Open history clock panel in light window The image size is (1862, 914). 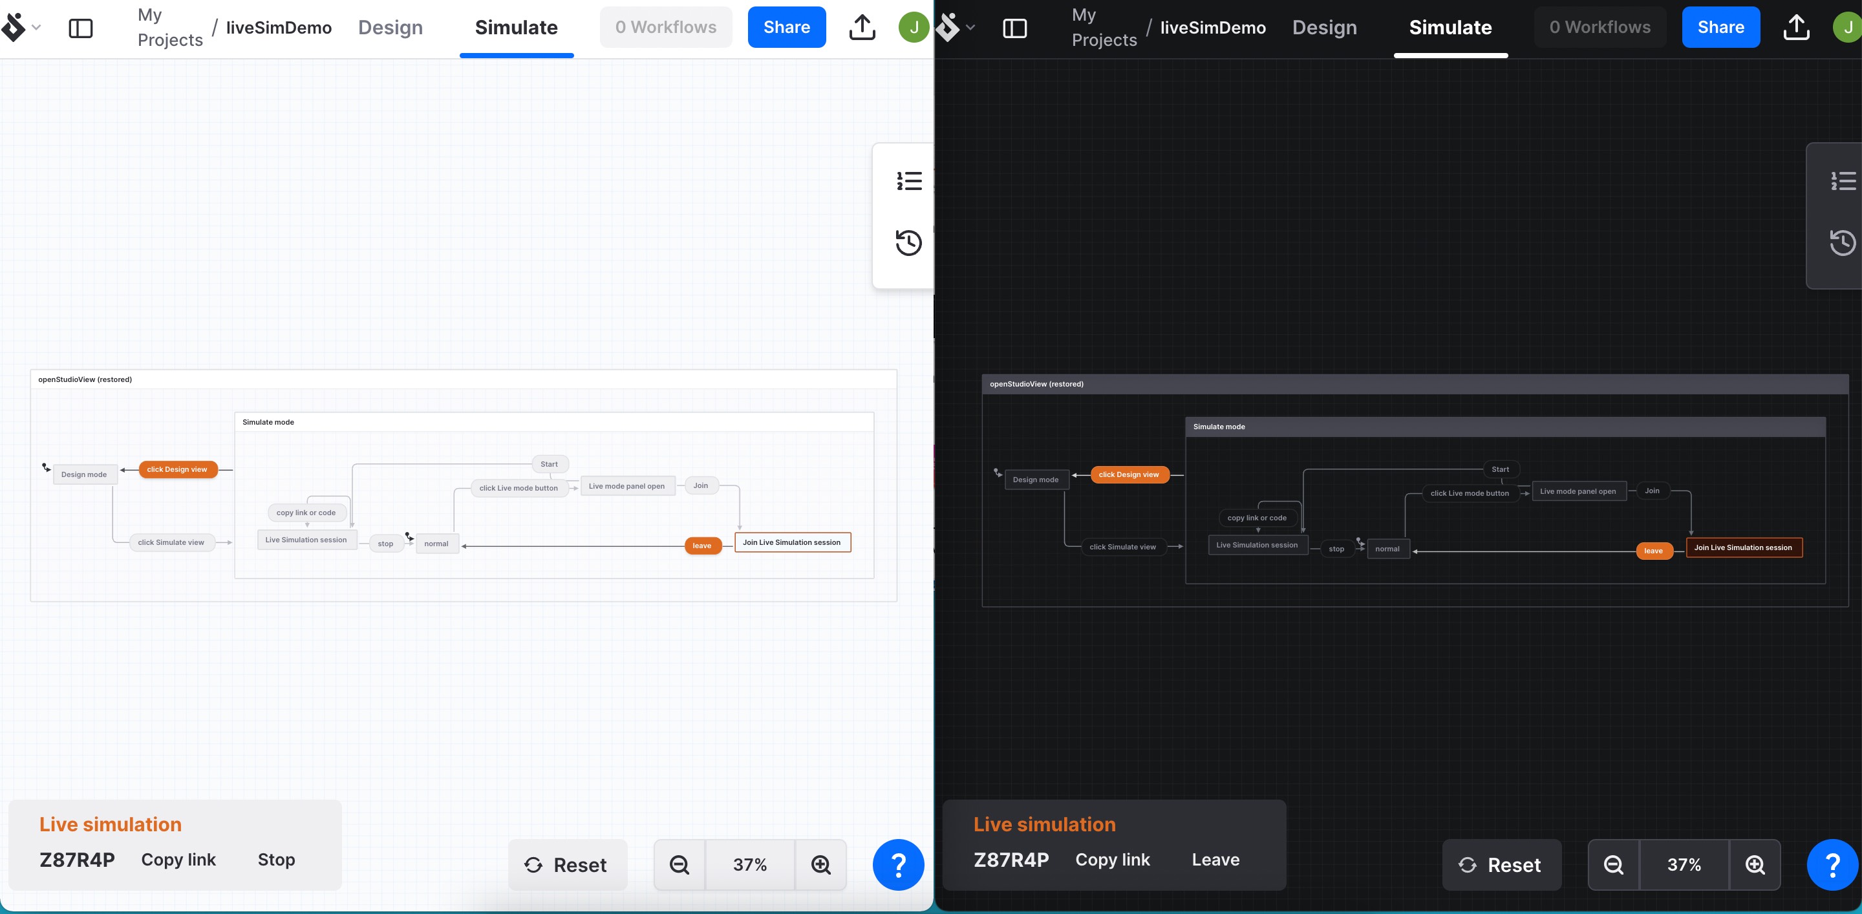point(908,243)
